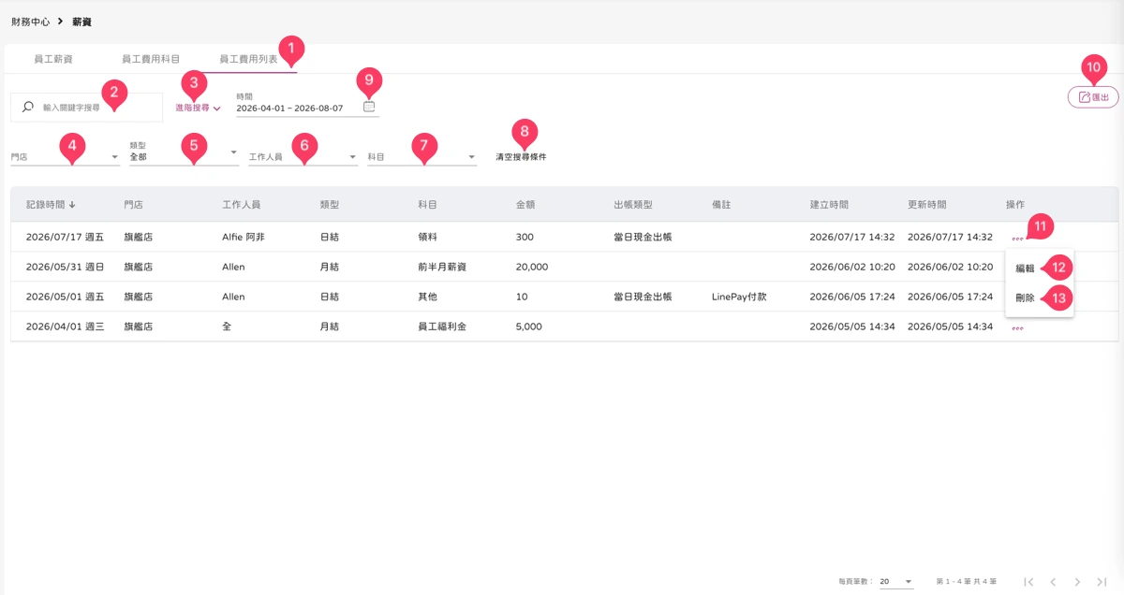Open the 門店 filter dropdown

point(65,157)
